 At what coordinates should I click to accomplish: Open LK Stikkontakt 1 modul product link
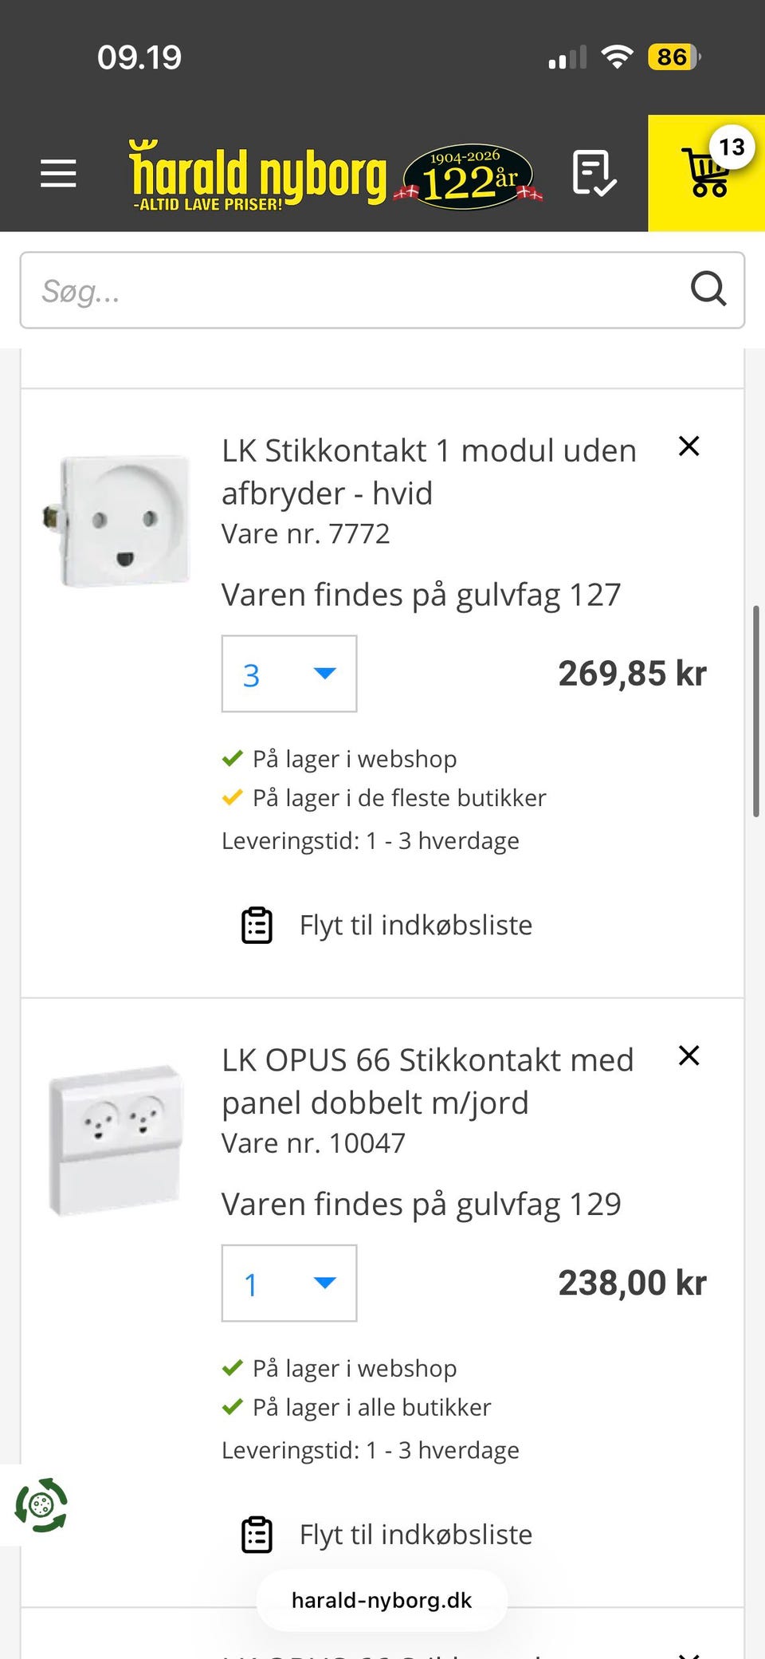pyautogui.click(x=428, y=471)
